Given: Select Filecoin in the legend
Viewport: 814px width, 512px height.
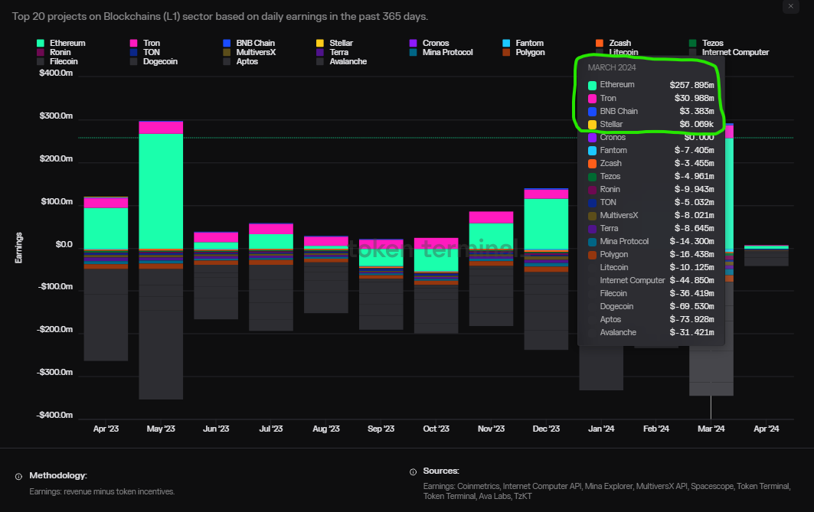Looking at the screenshot, I should (57, 62).
